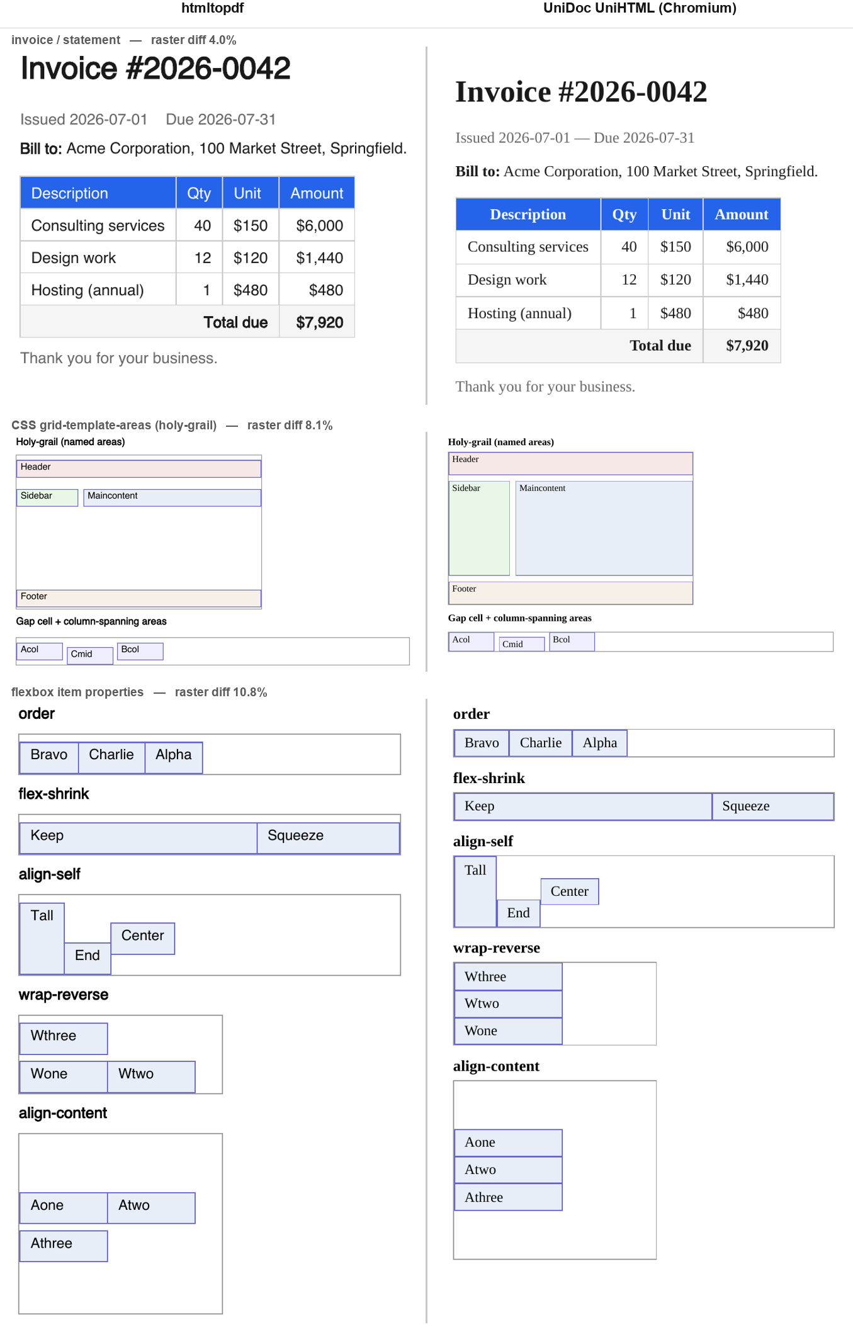Click the '$7,920' total in the UniDoc table
Viewport: 853px width, 1344px height.
tap(742, 346)
